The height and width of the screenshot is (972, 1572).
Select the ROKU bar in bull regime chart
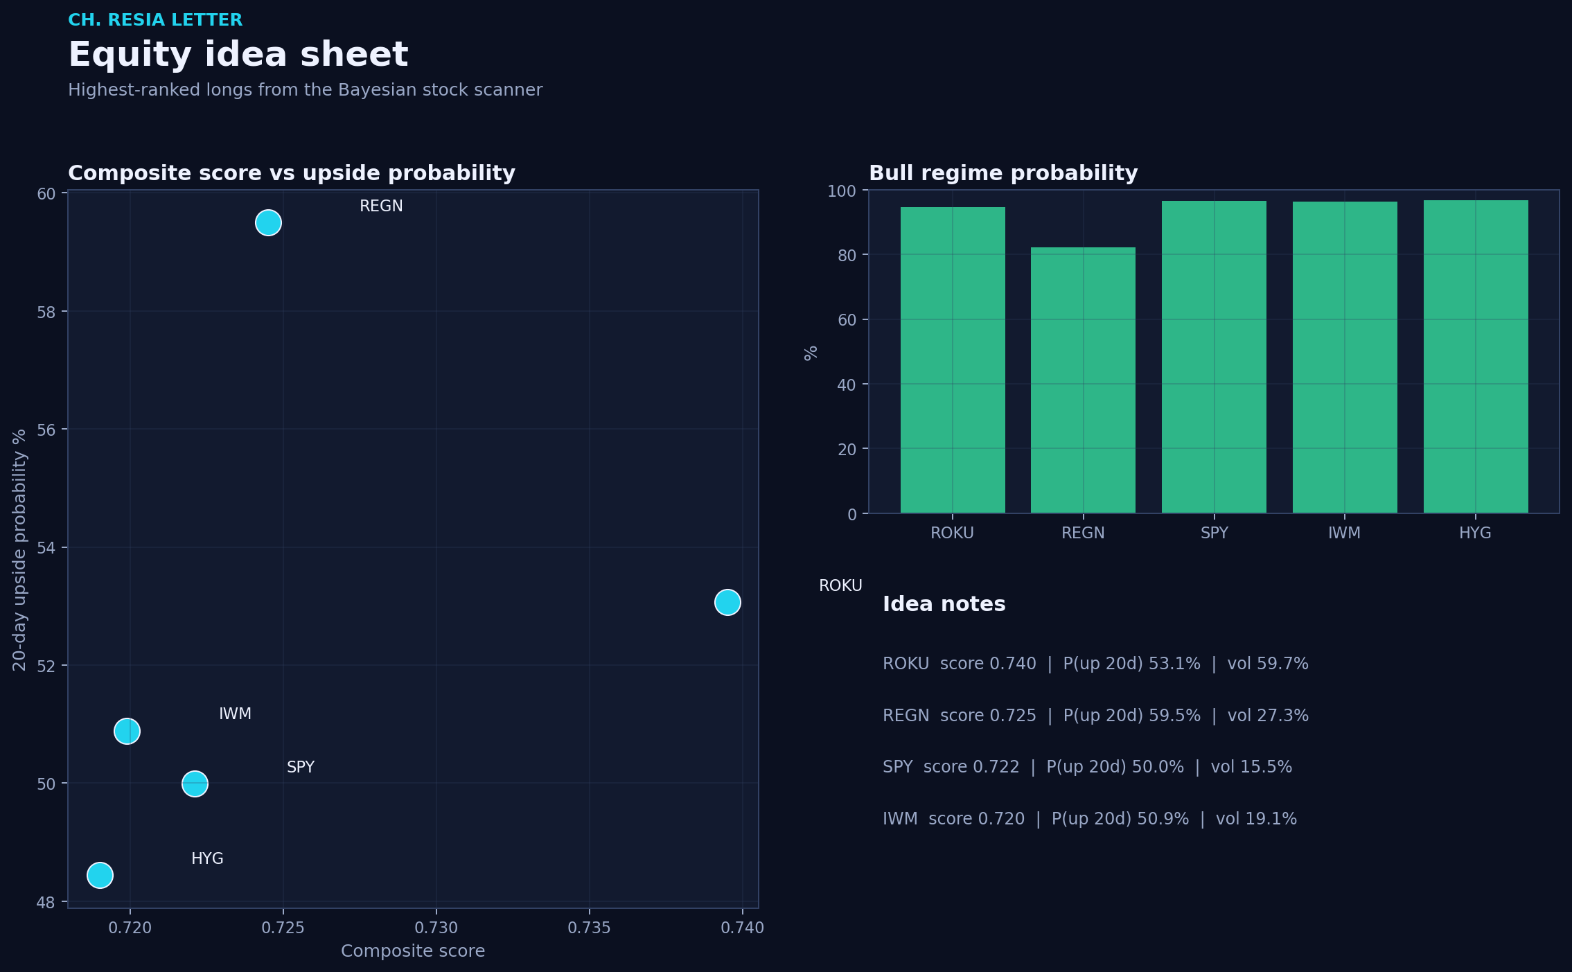coord(953,360)
